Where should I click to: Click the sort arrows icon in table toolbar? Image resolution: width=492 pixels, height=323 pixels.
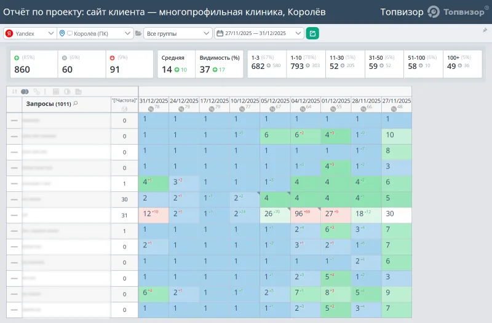(14, 92)
